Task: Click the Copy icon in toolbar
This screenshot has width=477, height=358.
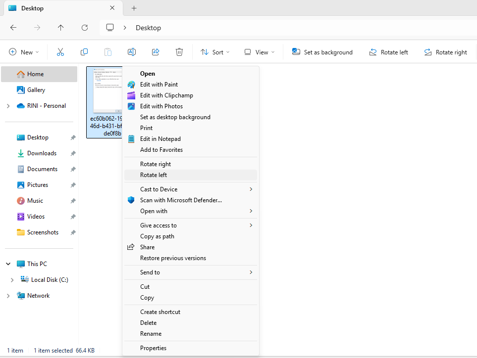Action: click(84, 52)
